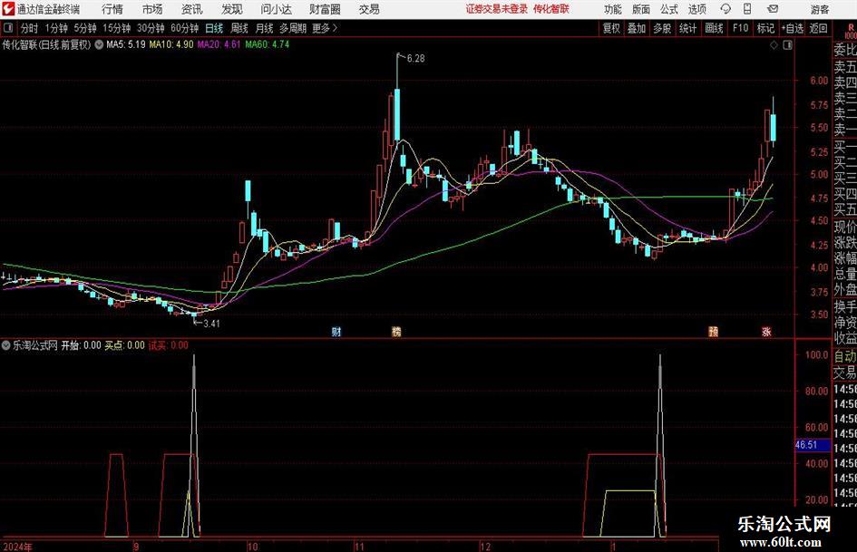The image size is (857, 552).
Task: Click the 返回 back button
Action: (819, 28)
